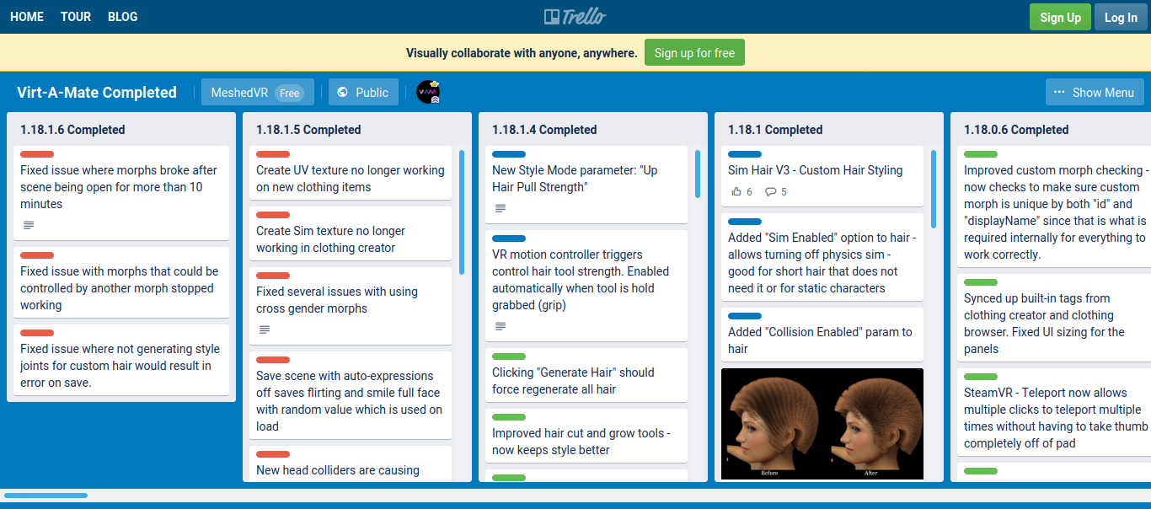1151x509 pixels.
Task: Click the Public visibility button
Action: pyautogui.click(x=364, y=93)
